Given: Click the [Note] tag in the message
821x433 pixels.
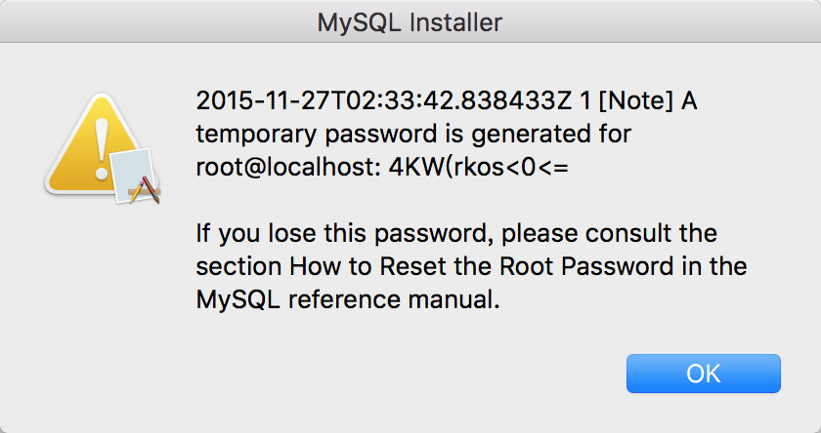Looking at the screenshot, I should 639,100.
